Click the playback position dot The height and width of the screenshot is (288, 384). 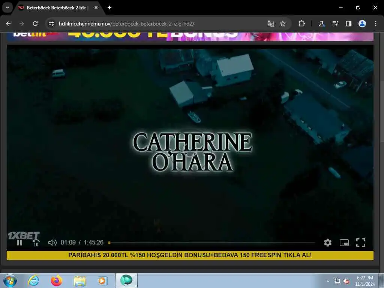109,243
